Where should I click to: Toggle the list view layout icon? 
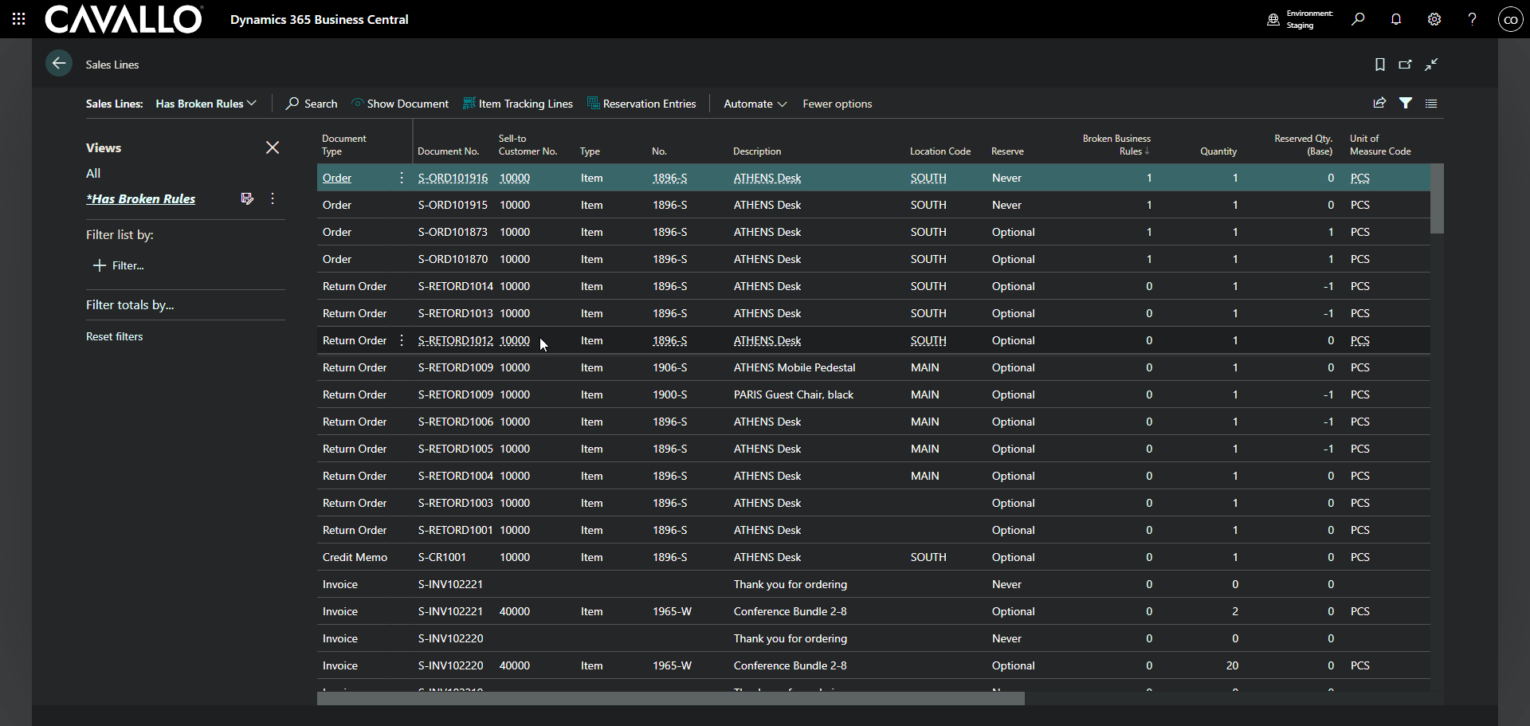click(x=1431, y=104)
